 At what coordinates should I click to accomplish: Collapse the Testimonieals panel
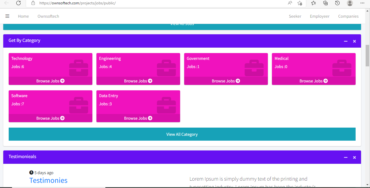tap(346, 158)
